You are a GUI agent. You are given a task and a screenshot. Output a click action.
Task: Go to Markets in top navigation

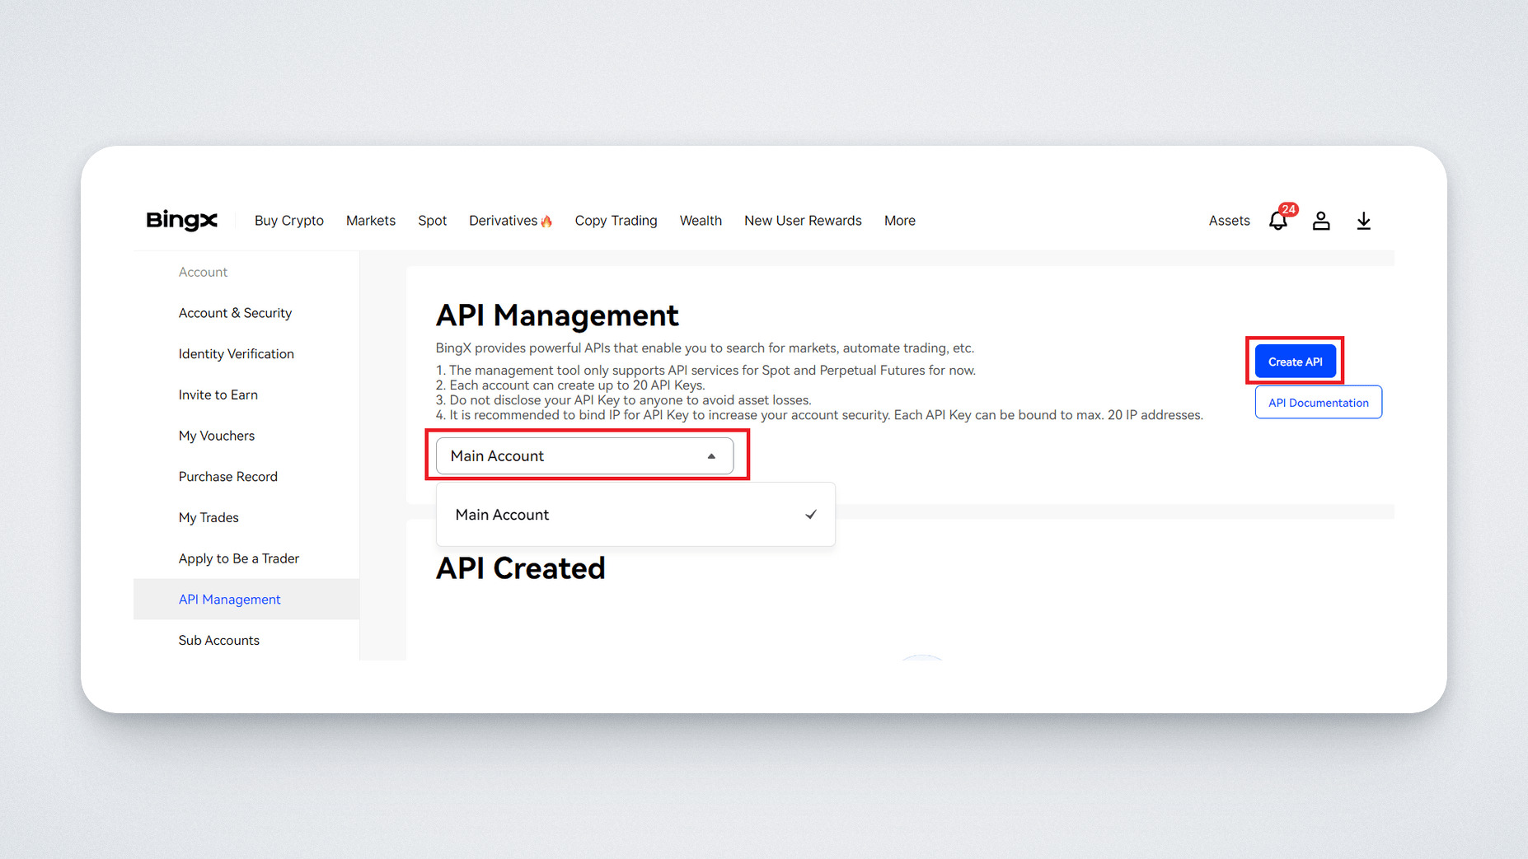point(371,221)
